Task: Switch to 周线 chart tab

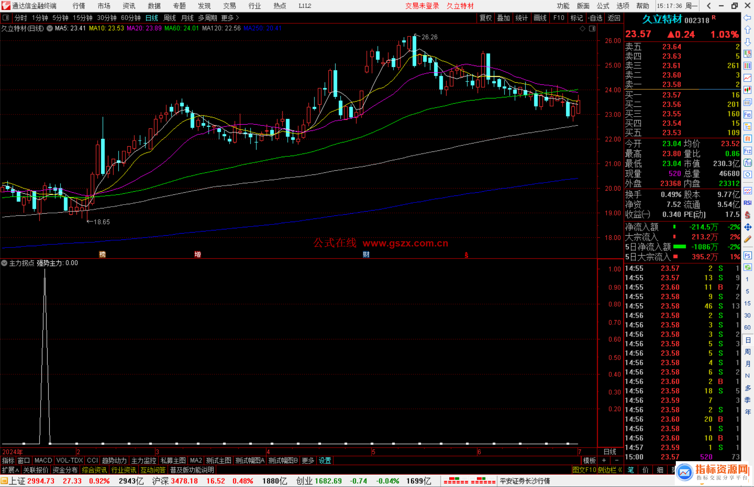Action: click(170, 18)
